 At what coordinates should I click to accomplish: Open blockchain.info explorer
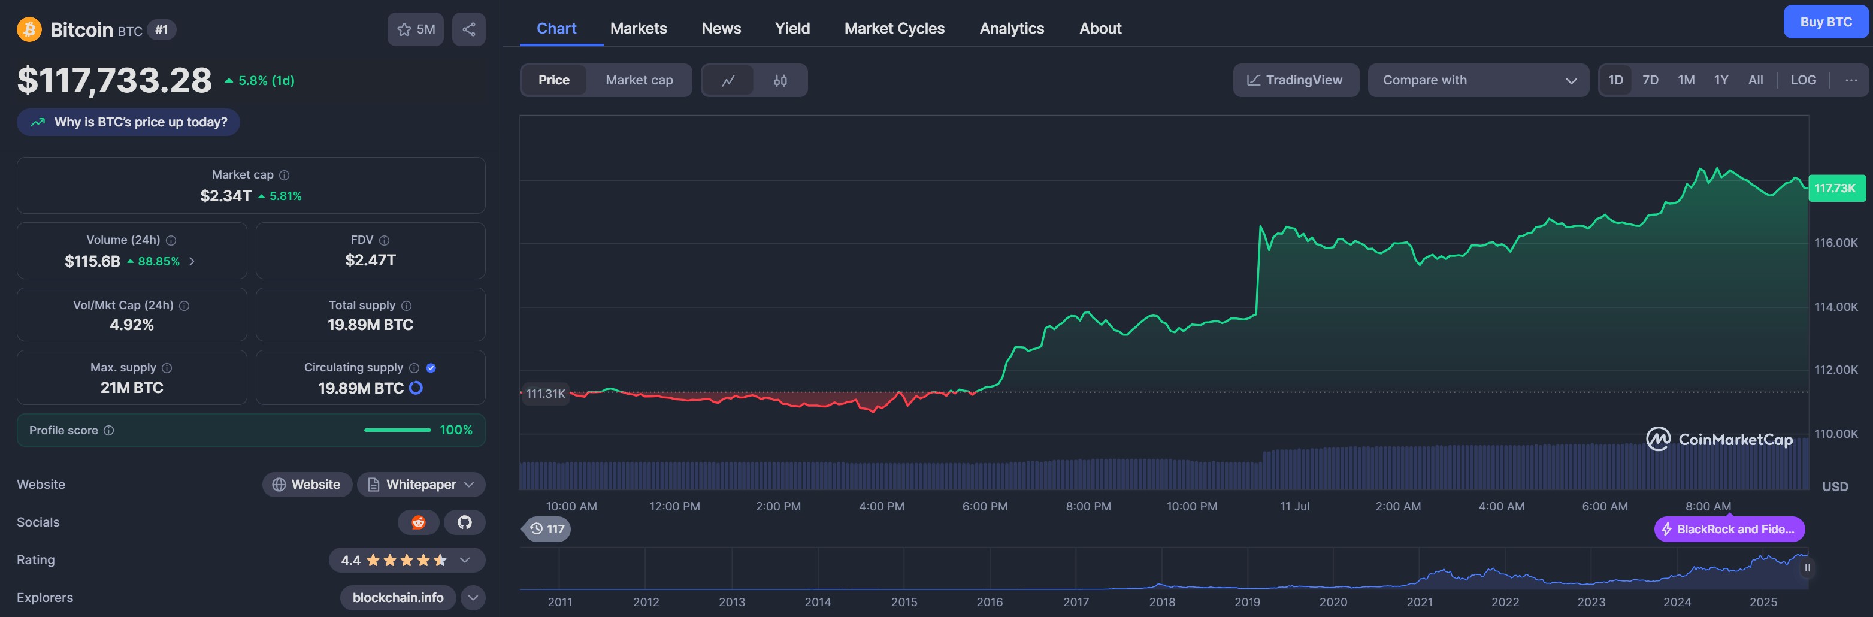point(398,598)
